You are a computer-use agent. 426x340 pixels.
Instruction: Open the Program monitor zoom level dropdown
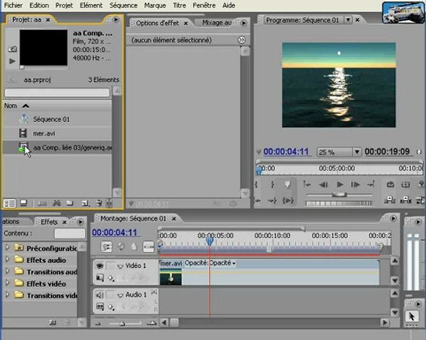[357, 152]
